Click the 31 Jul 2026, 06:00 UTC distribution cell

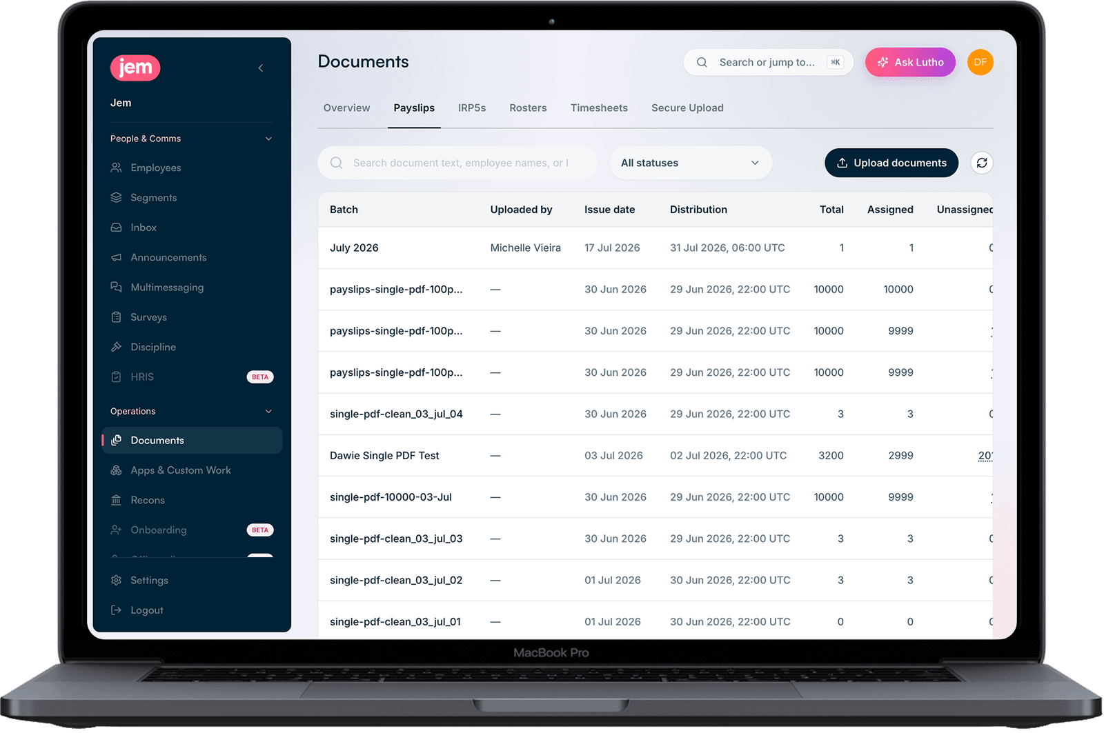(727, 248)
